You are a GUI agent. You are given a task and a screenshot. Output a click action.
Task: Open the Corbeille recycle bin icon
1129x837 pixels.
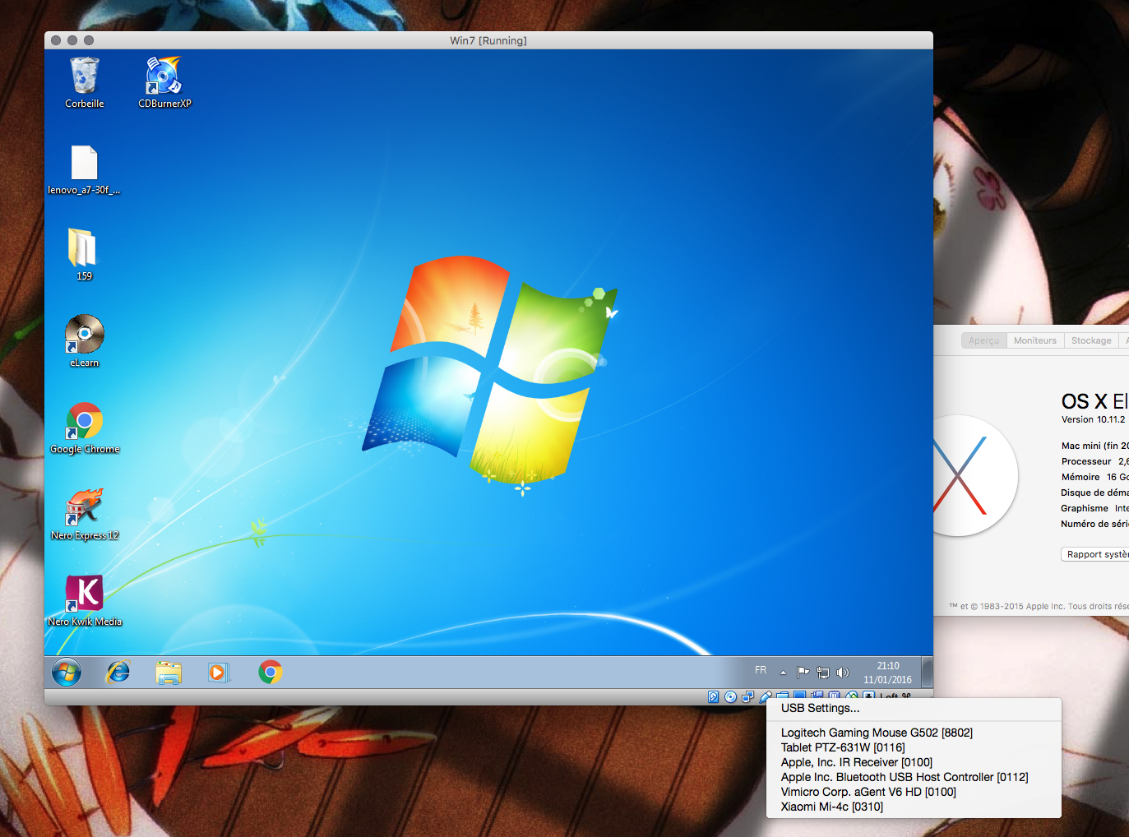coord(85,82)
